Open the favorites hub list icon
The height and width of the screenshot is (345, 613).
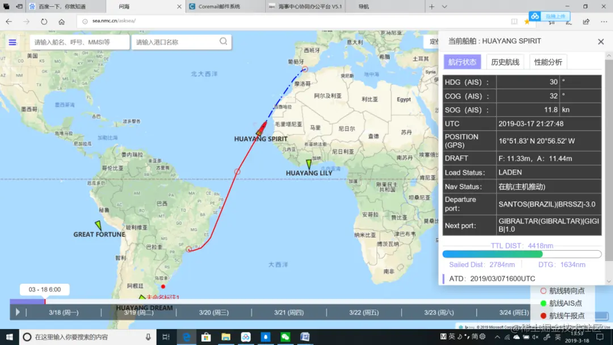pyautogui.click(x=552, y=22)
